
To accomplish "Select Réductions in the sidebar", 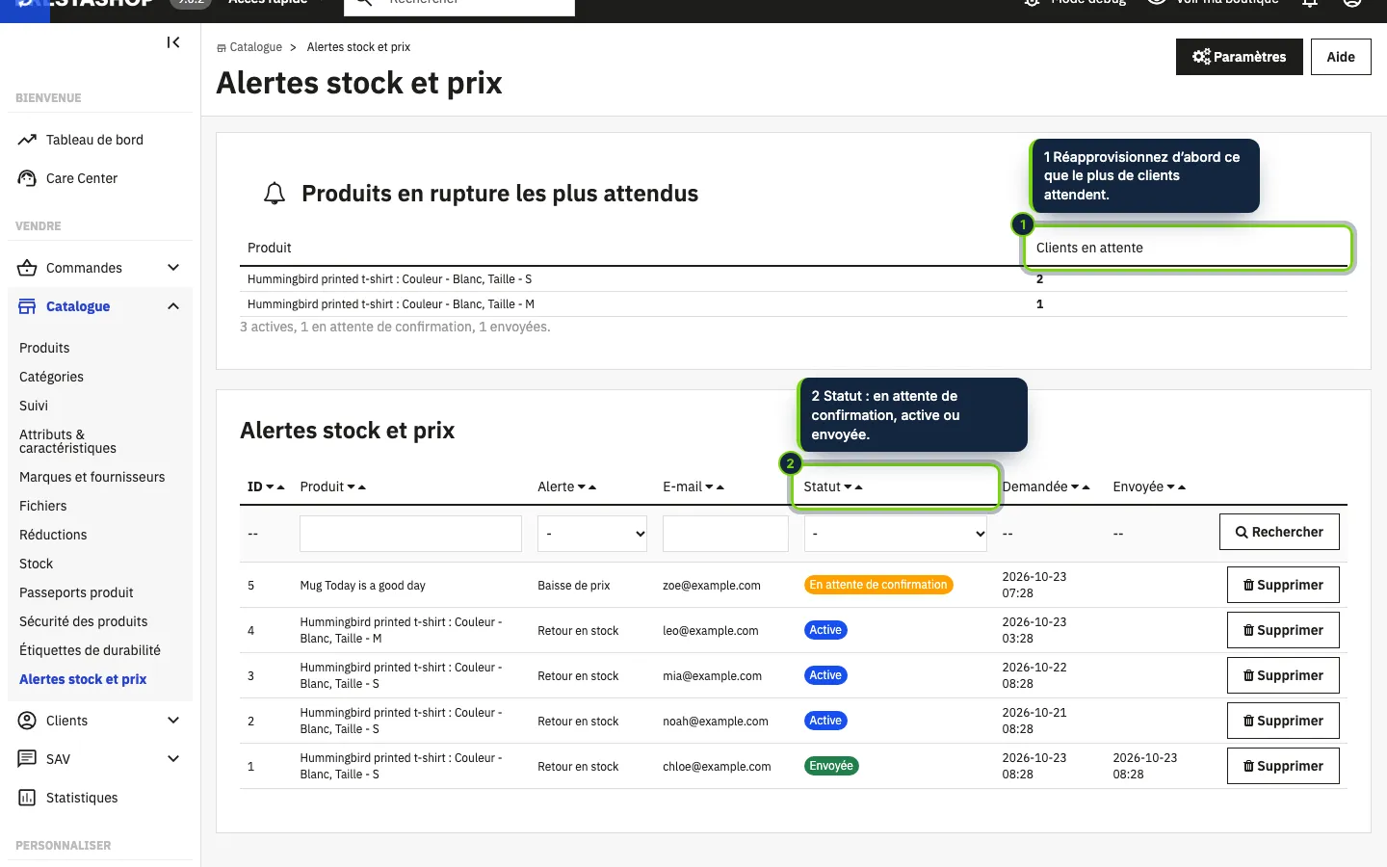I will [x=53, y=535].
